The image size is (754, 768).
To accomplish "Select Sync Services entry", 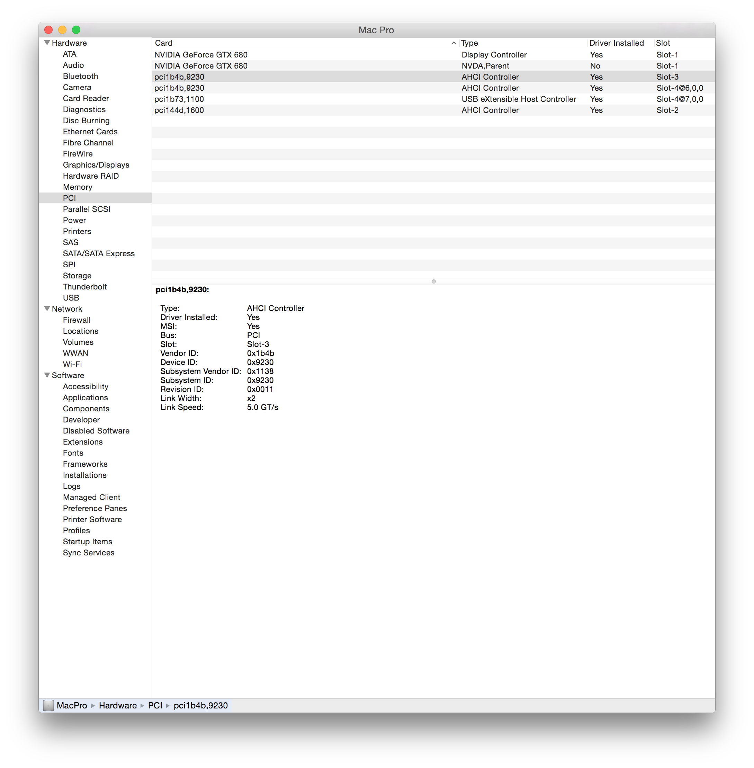I will point(89,553).
